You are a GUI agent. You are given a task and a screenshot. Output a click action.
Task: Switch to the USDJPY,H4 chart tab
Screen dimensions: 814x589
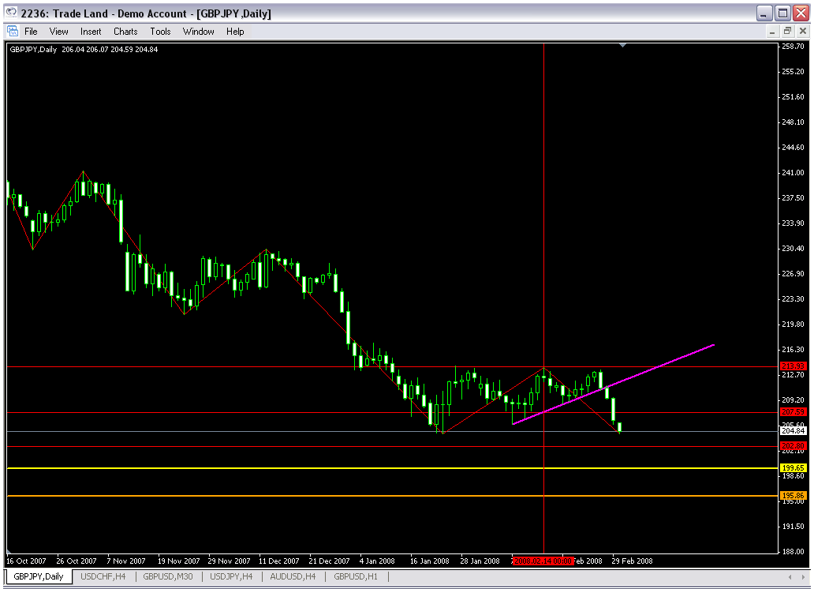click(x=230, y=576)
